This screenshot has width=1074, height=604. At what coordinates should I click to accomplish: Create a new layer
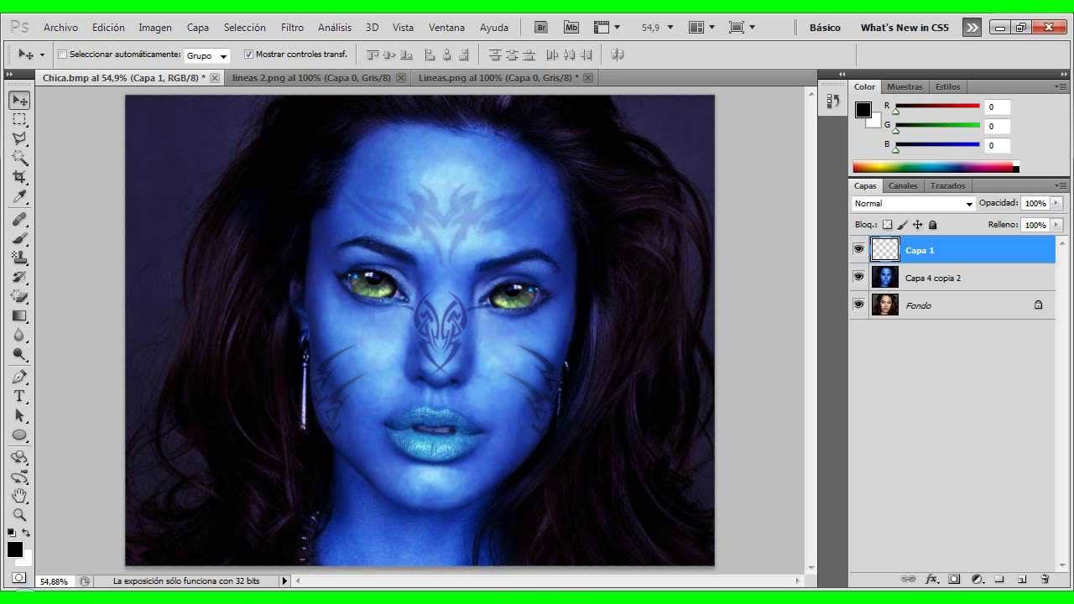click(1022, 579)
